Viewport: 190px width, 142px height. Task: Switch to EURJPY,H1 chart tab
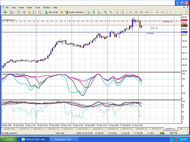tap(127, 129)
